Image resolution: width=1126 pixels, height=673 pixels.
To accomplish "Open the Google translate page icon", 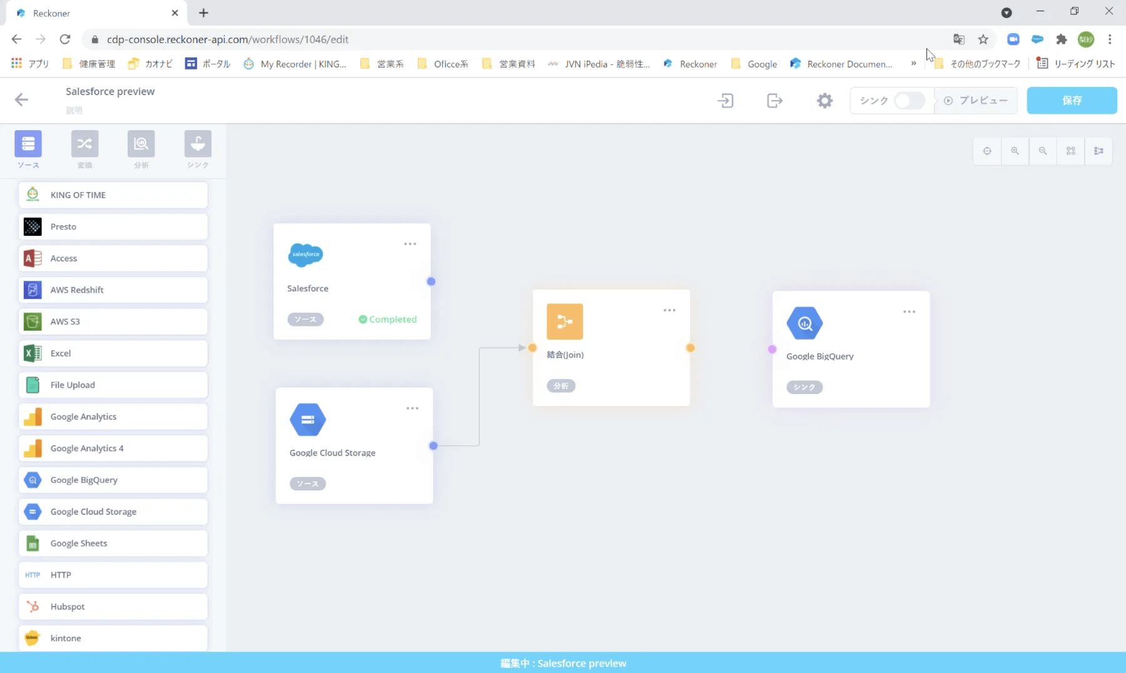I will [959, 39].
